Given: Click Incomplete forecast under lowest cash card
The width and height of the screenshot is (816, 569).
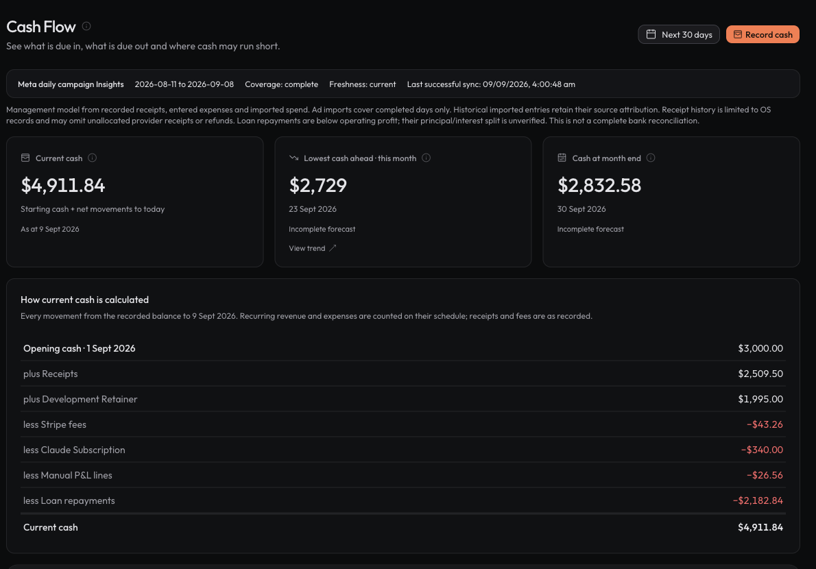Looking at the screenshot, I should (322, 230).
